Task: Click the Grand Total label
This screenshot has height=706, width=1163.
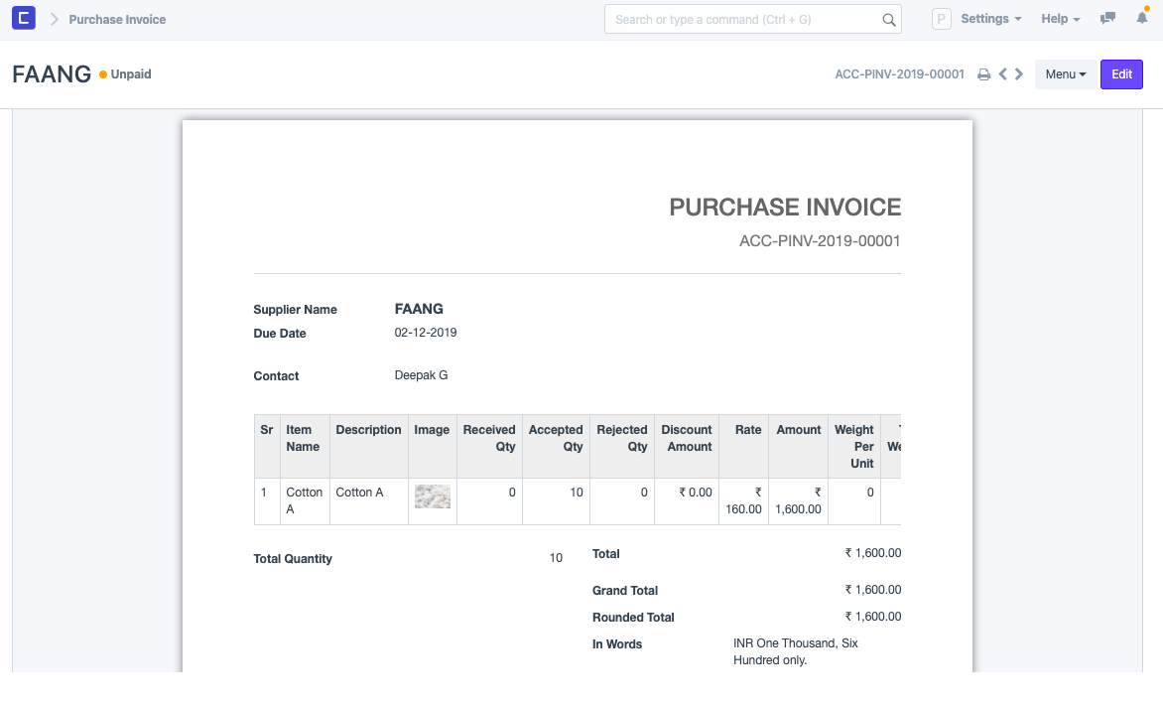Action: click(625, 591)
